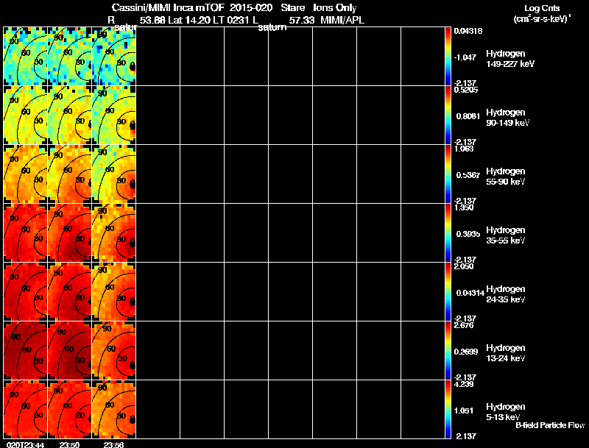The height and width of the screenshot is (448, 589).
Task: Select the 'Hydrogen 24-35 keV' label
Action: pyautogui.click(x=506, y=294)
